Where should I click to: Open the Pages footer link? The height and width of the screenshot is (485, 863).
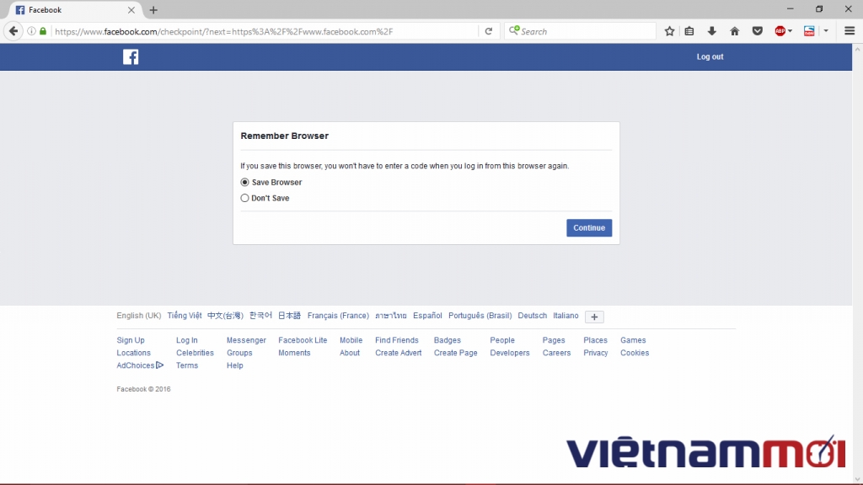coord(554,340)
